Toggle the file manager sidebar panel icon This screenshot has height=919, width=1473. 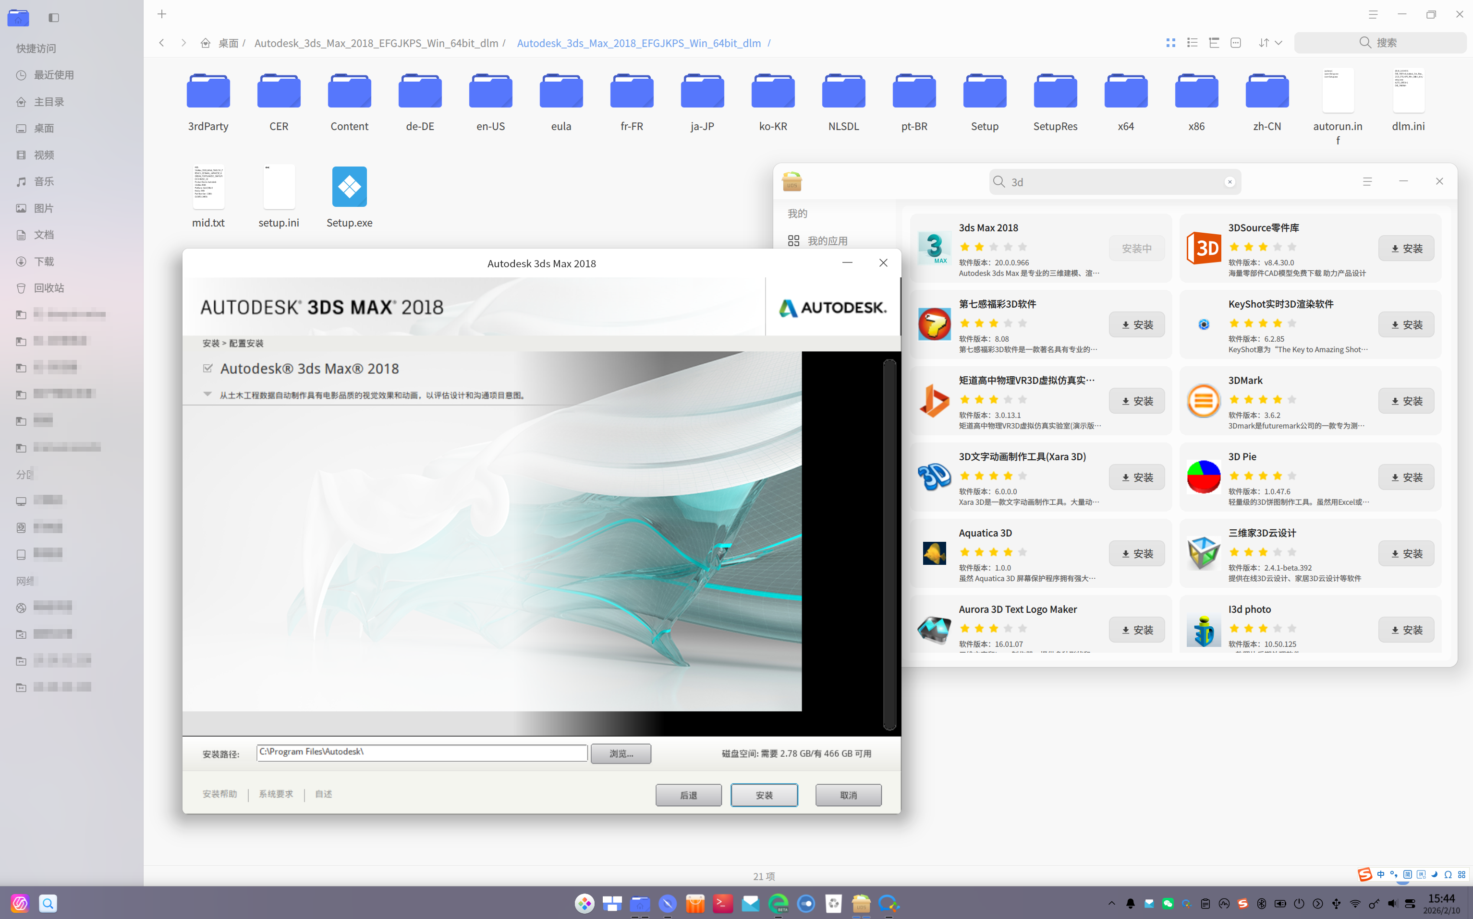(x=53, y=18)
